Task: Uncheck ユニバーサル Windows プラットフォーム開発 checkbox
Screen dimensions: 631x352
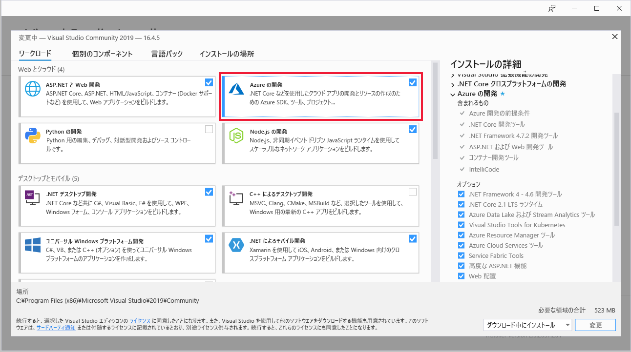Action: click(x=209, y=238)
